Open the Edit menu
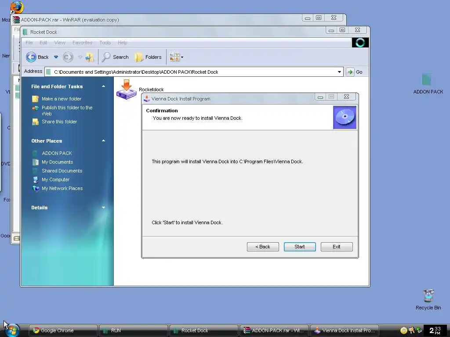 point(44,43)
